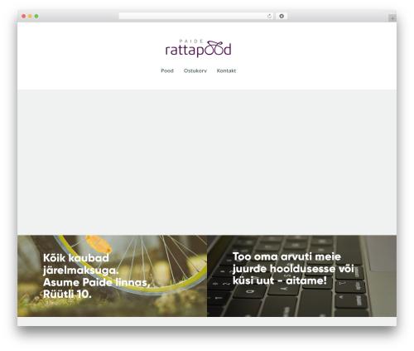This screenshot has width=414, height=351.
Task: Open the Ostukorv cart page
Action: (195, 71)
